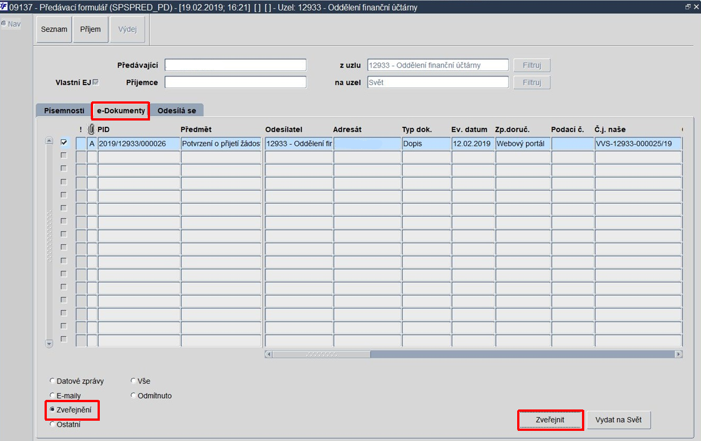The height and width of the screenshot is (441, 701).
Task: Click the vertical scrollbar up arrow
Action: 49,141
